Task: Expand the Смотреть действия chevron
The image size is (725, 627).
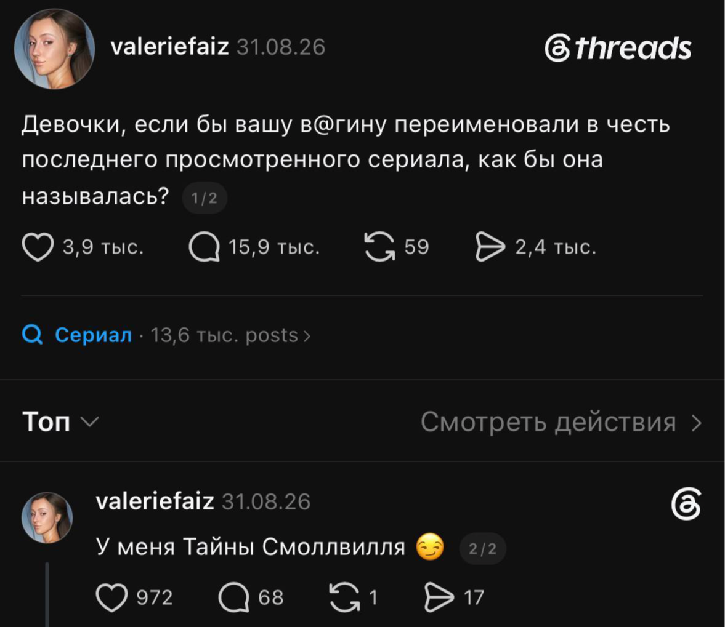Action: [x=696, y=423]
